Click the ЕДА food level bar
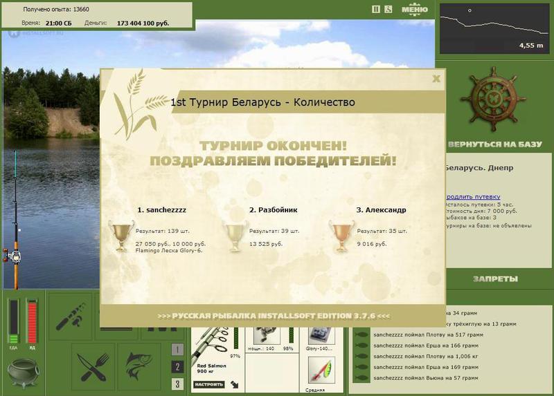This screenshot has height=396, width=554. pos(13,321)
